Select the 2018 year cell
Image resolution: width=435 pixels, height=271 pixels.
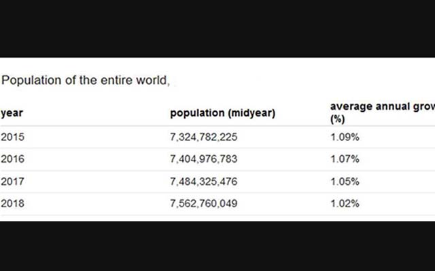pyautogui.click(x=12, y=203)
